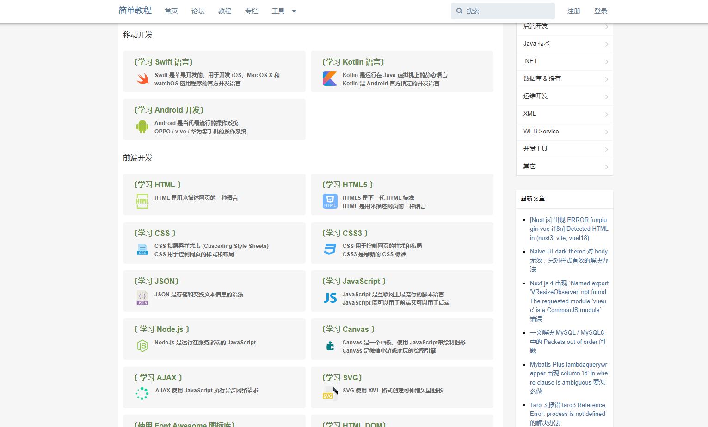This screenshot has height=427, width=708.
Task: Open the Nuxt.js 4 VResizeObserver article
Action: tap(569, 301)
